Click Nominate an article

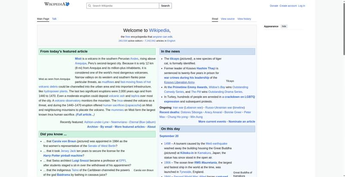[242, 122]
